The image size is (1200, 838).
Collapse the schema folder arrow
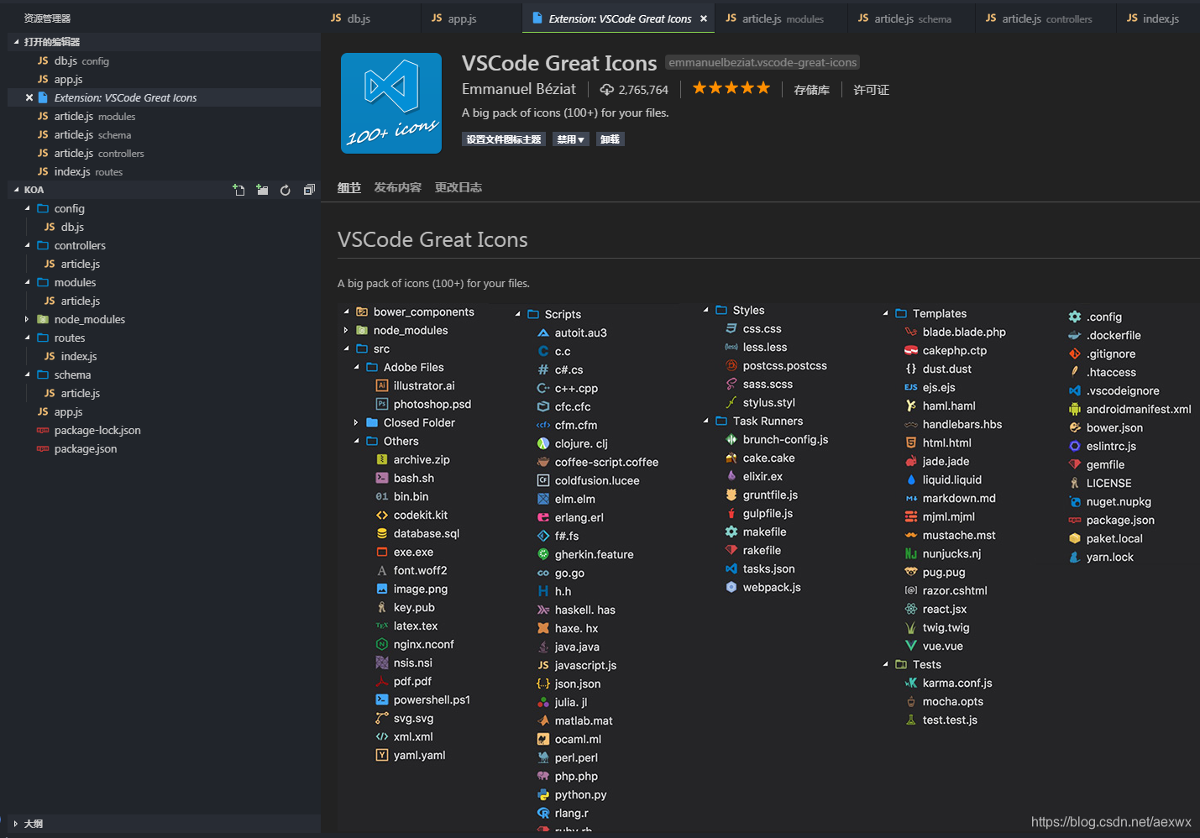[x=28, y=374]
